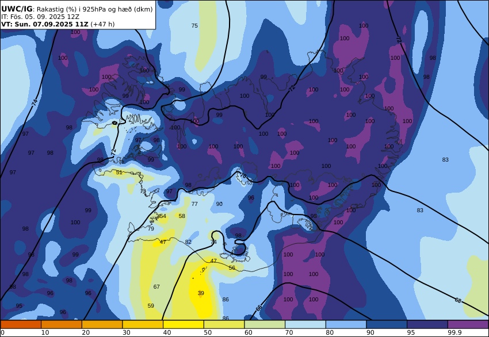Screen dimensions: 489x337
Task: Click the legend tick label 20
Action: click(86, 332)
